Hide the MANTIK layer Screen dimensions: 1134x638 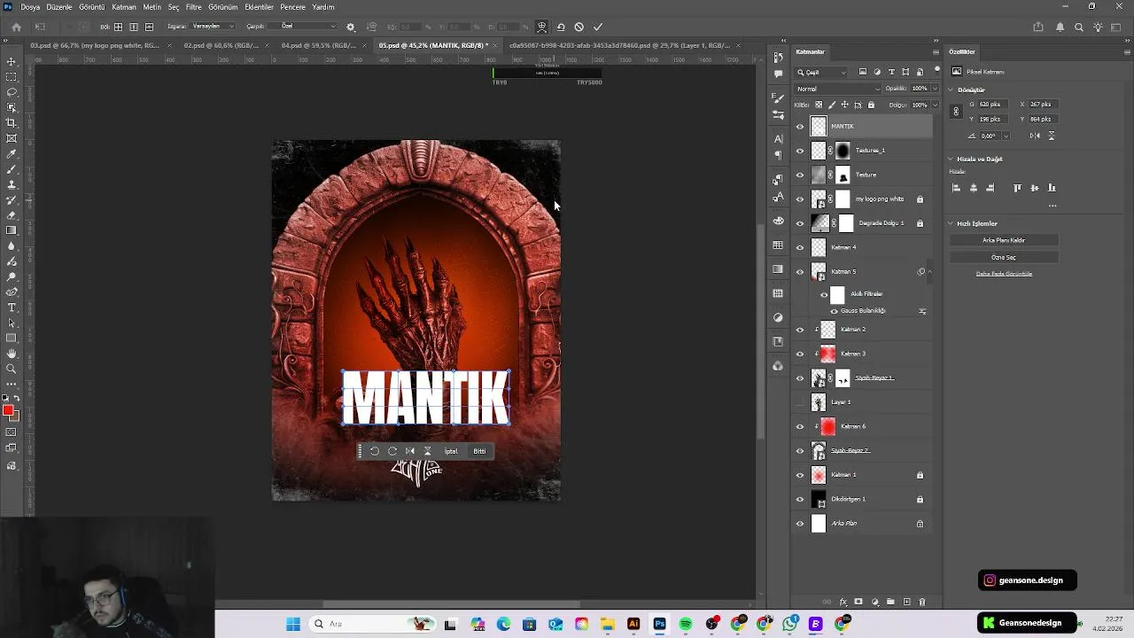tap(800, 127)
